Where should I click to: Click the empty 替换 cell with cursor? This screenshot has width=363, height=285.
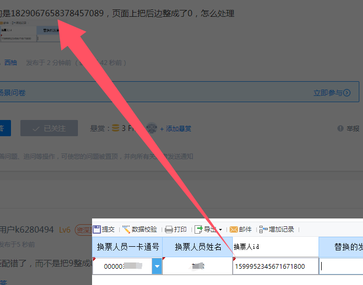(x=341, y=266)
